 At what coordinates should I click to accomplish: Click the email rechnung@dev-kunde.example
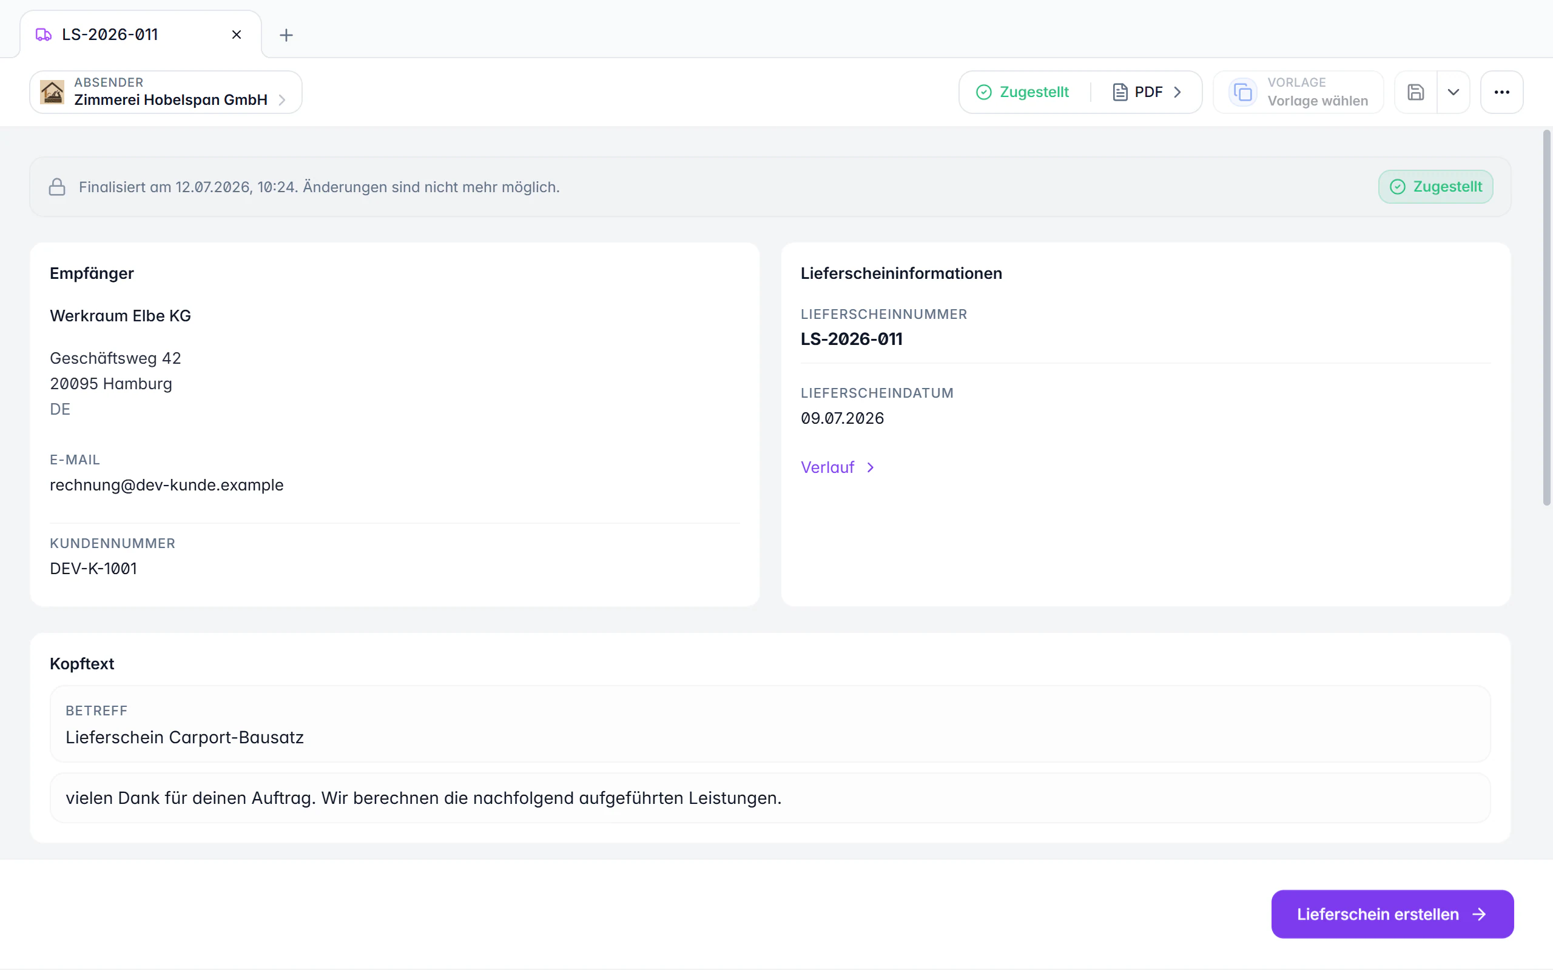coord(166,485)
